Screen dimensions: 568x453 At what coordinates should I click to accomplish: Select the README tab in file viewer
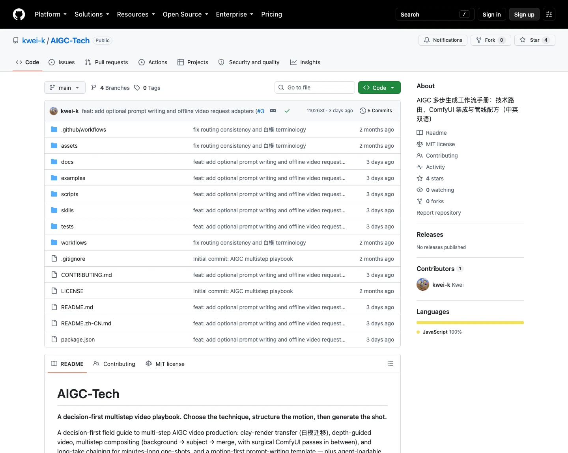point(67,364)
